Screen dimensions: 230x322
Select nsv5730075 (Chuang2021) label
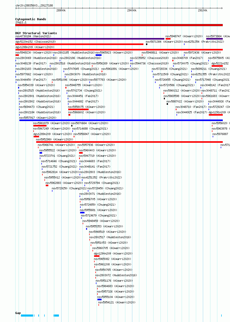pyautogui.click(x=191, y=63)
